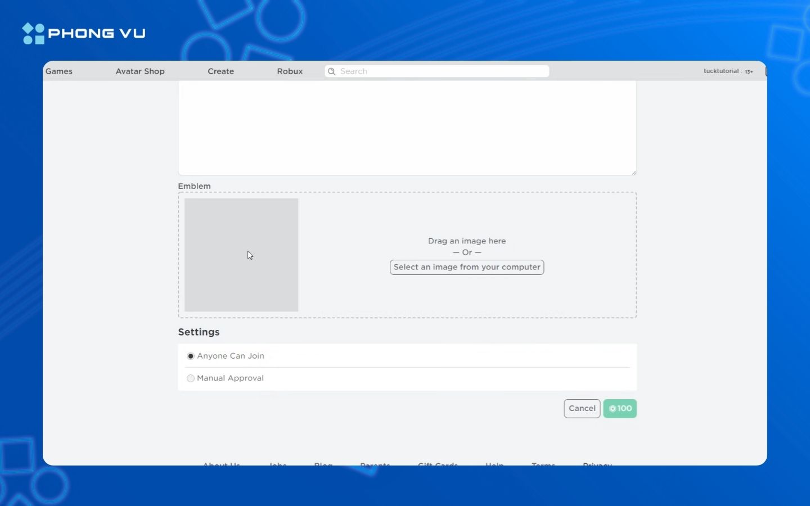Click inside the large description text area

pyautogui.click(x=407, y=127)
